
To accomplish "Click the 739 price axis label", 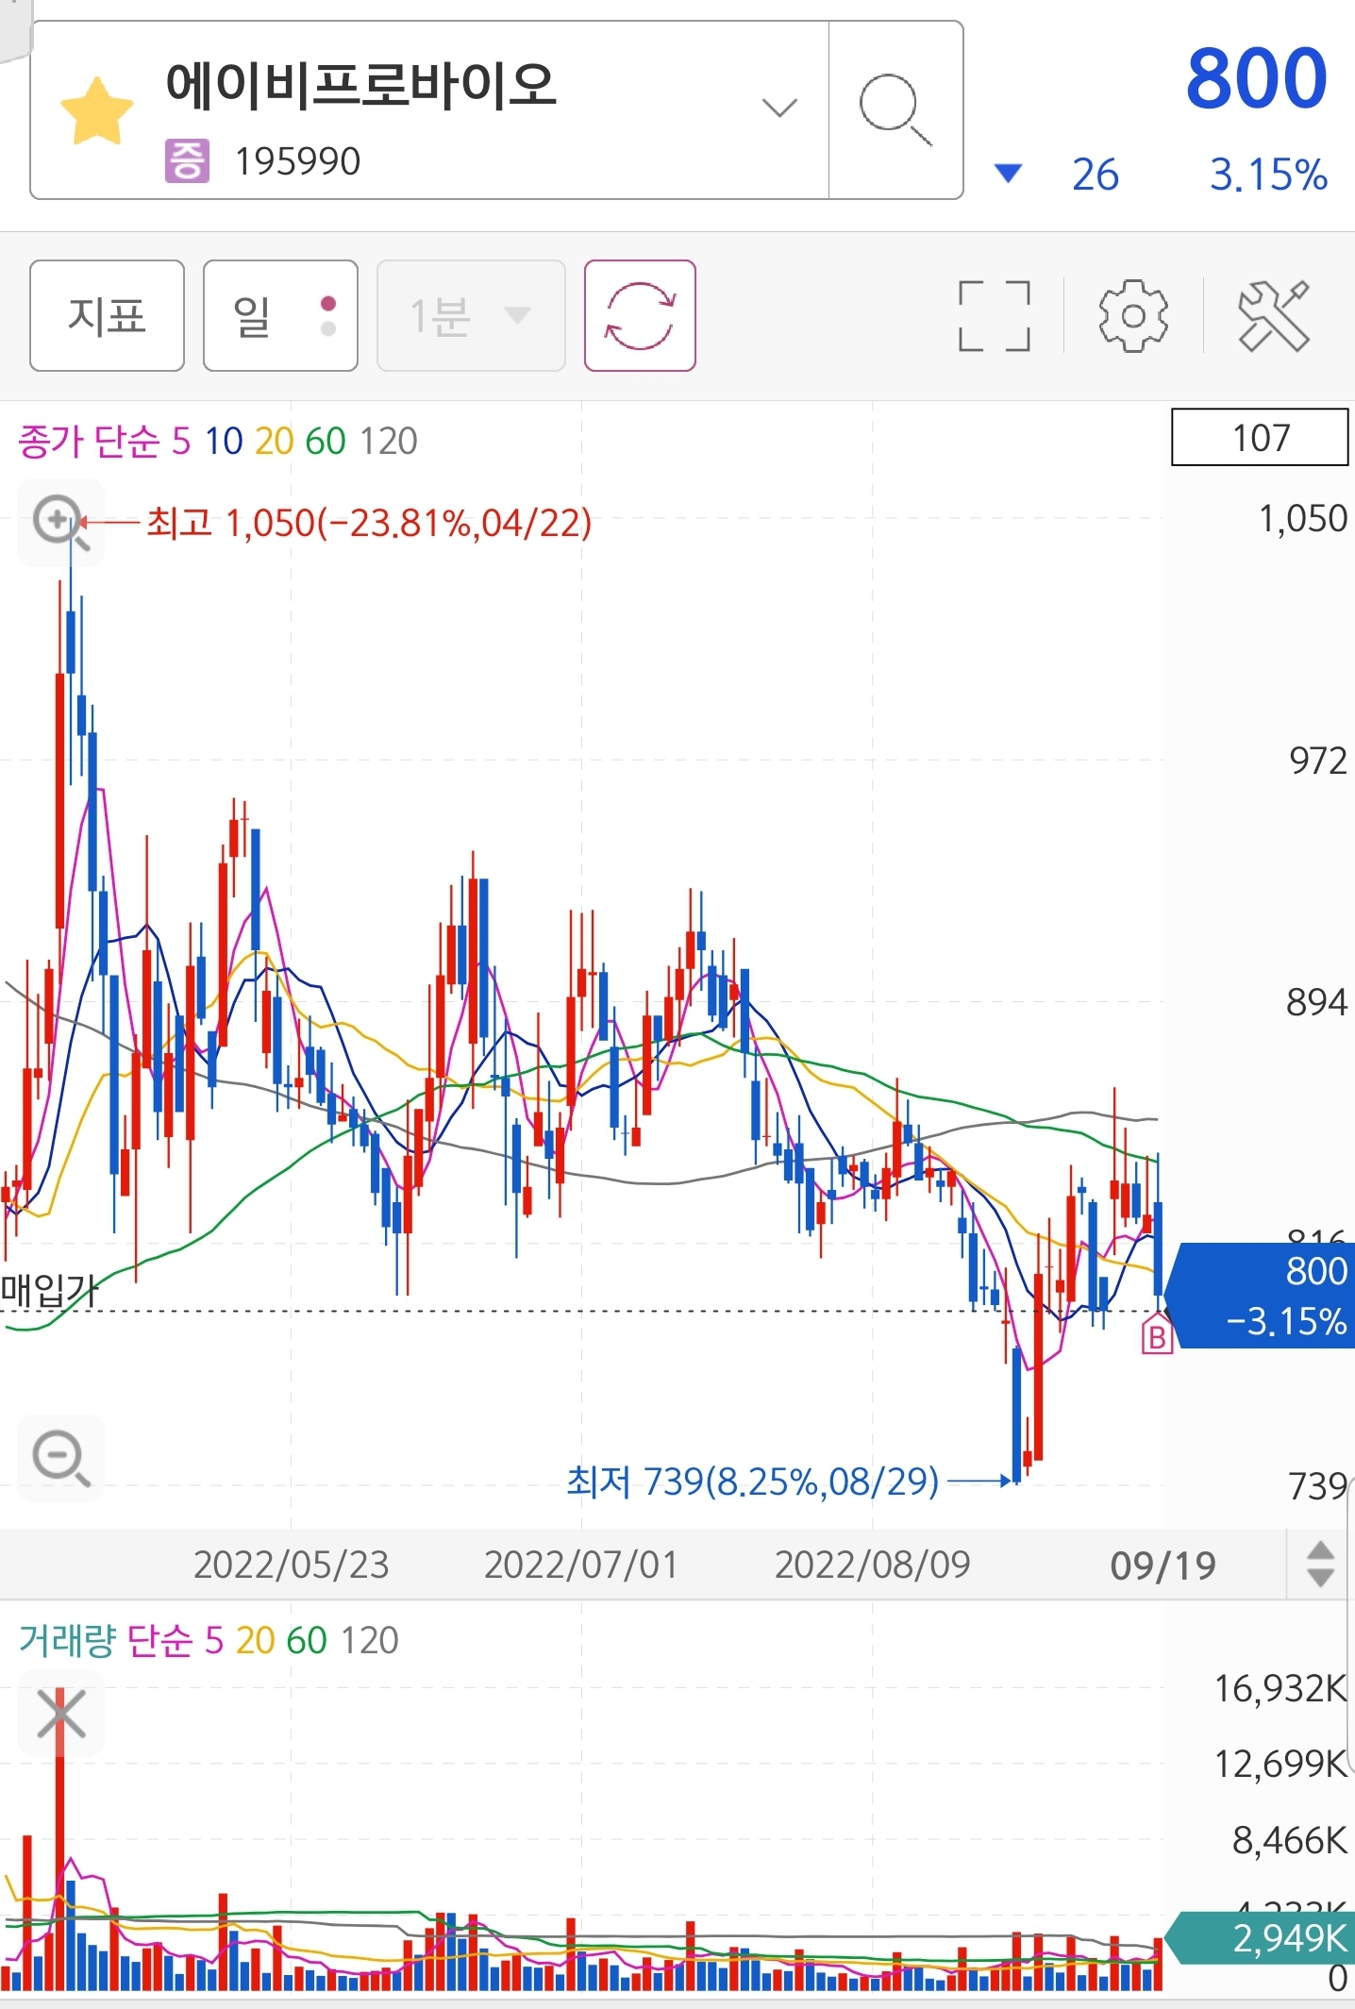I will pos(1318,1486).
